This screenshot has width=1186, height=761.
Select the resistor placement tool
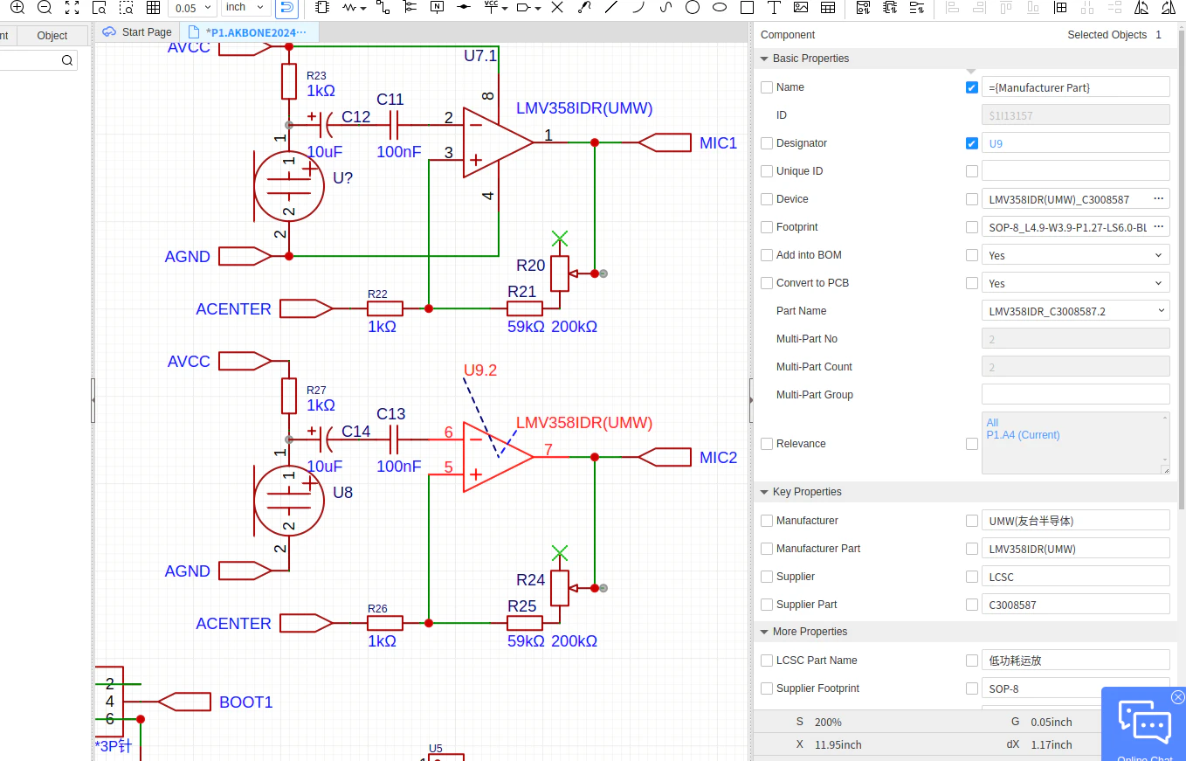click(350, 8)
